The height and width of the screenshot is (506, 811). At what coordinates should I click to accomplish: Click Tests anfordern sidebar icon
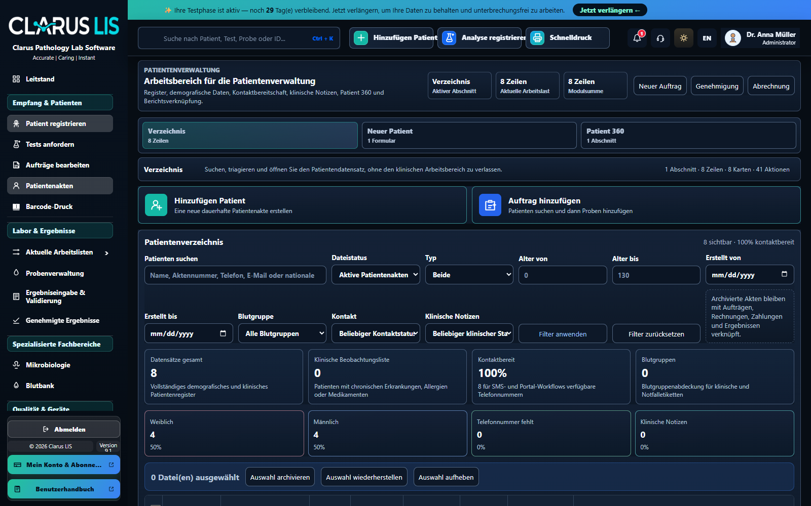(x=16, y=144)
